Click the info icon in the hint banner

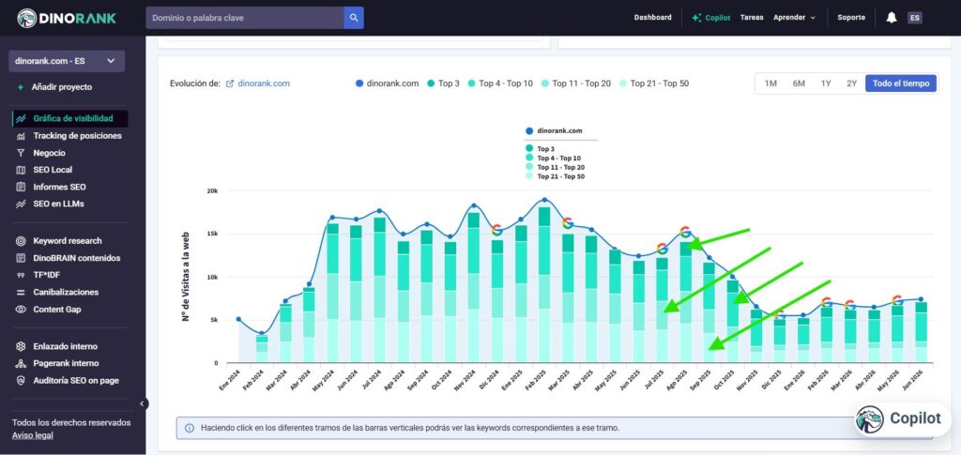pyautogui.click(x=190, y=428)
